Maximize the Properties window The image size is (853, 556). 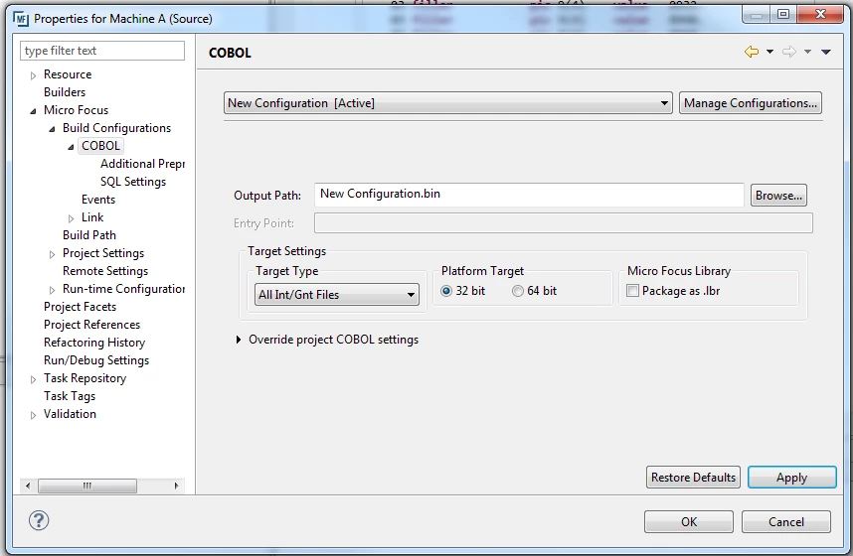[x=782, y=15]
